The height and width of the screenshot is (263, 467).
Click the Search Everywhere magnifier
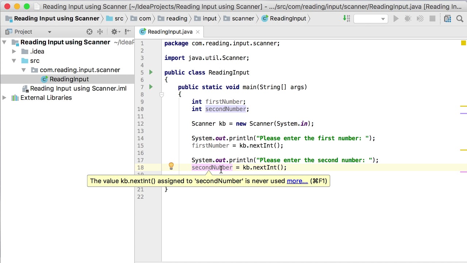point(460,19)
